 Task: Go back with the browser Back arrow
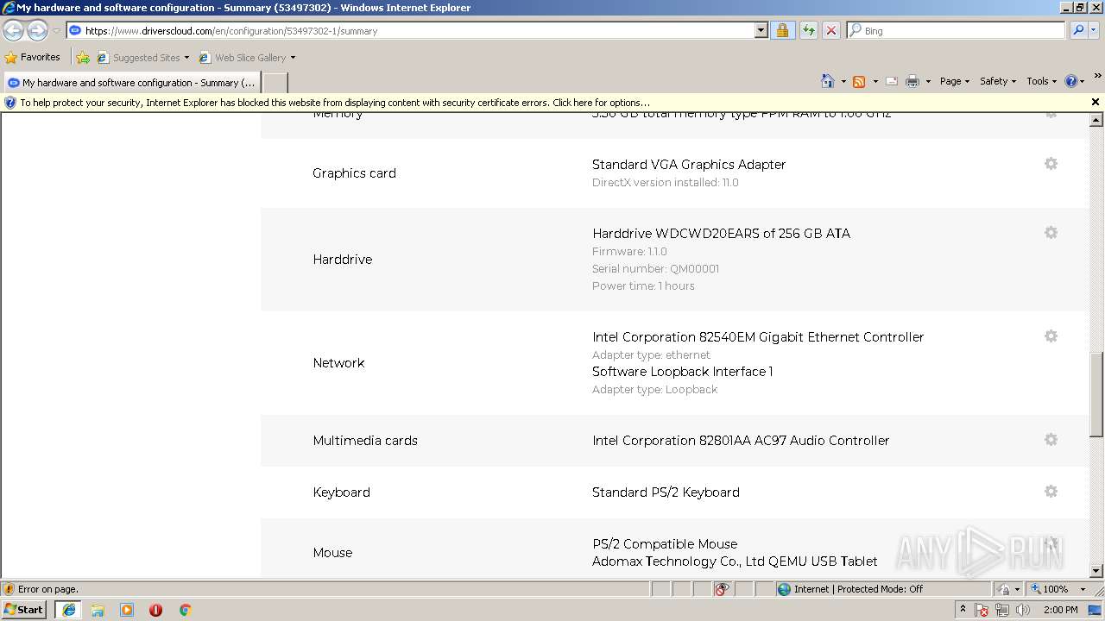pyautogui.click(x=14, y=31)
